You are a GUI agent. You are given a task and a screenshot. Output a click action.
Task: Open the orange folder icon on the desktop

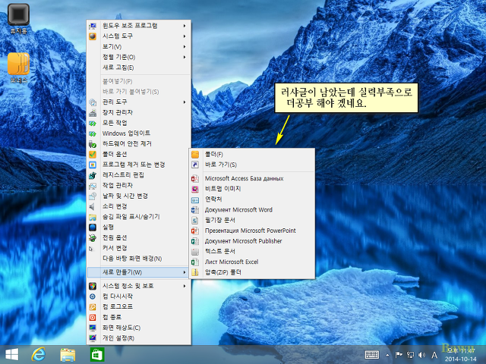pos(18,64)
